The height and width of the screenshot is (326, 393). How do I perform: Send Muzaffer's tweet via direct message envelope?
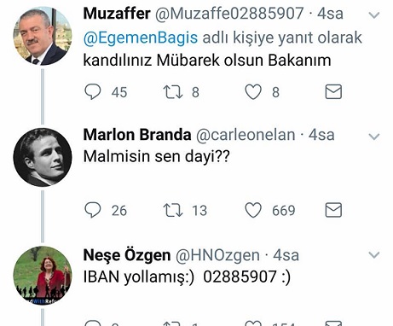coord(333,91)
